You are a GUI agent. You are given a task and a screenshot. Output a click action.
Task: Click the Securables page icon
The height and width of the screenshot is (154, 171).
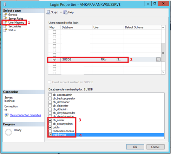(5, 26)
